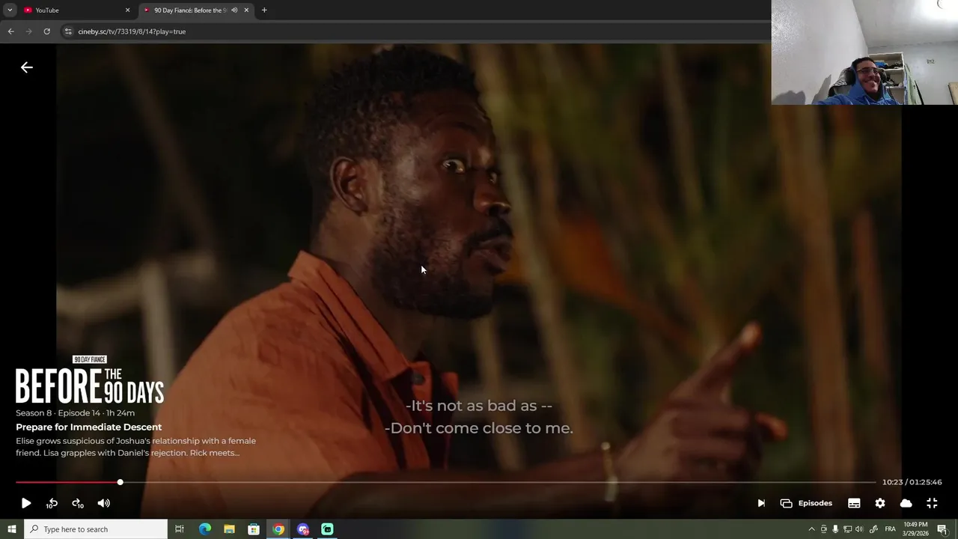Expand the tab search dropdown arrow
This screenshot has height=539, width=958.
(10, 10)
